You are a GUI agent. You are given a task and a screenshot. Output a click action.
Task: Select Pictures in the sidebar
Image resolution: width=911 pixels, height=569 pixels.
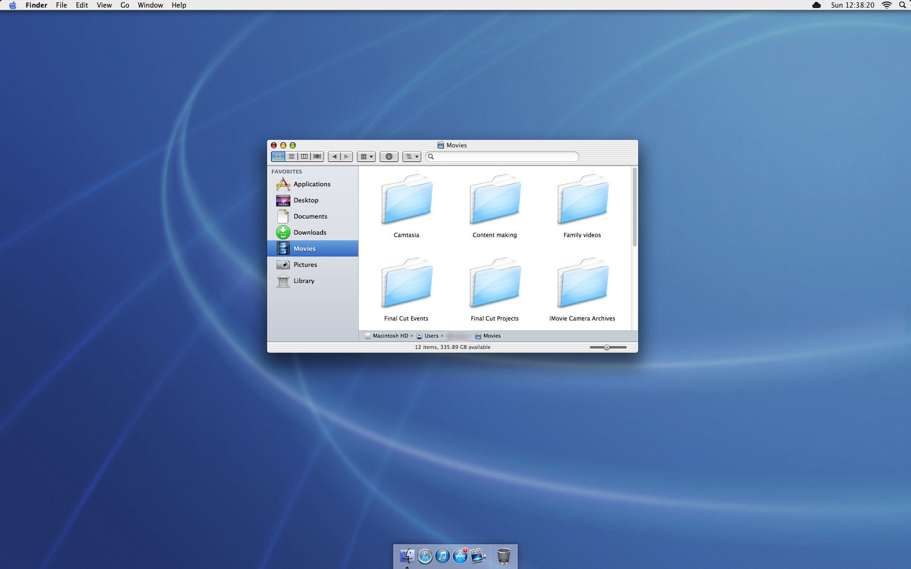click(x=305, y=265)
